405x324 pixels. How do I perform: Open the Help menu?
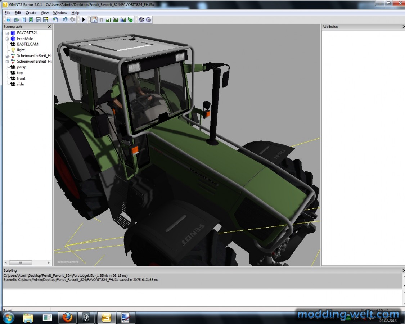click(76, 12)
